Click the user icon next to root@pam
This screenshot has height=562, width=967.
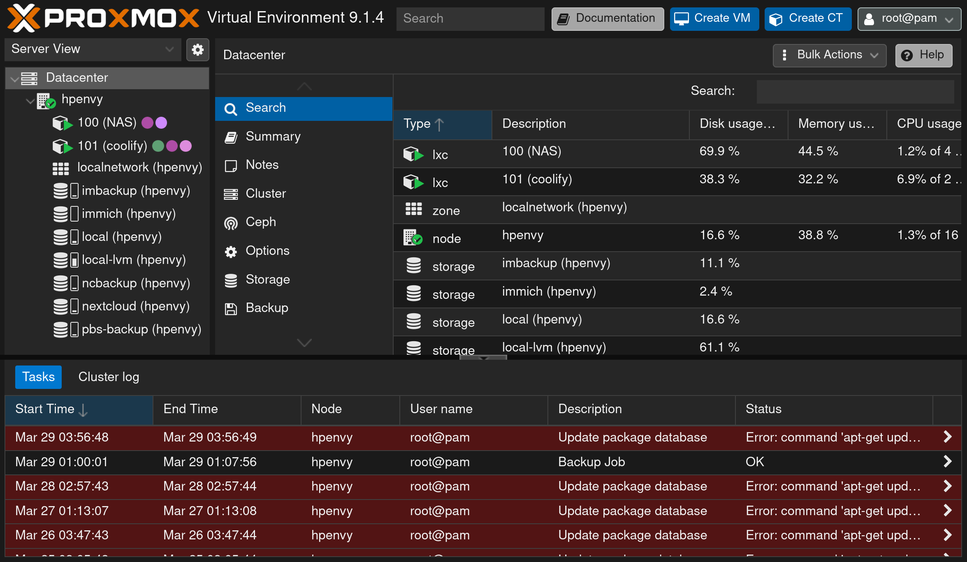click(869, 19)
